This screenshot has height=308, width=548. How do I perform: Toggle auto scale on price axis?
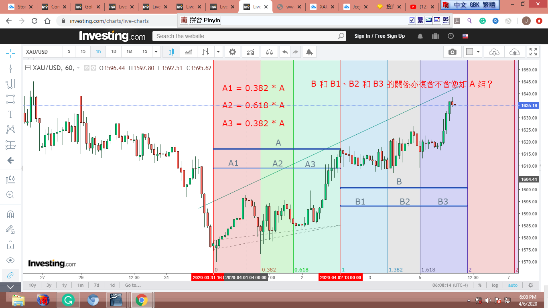(513, 285)
